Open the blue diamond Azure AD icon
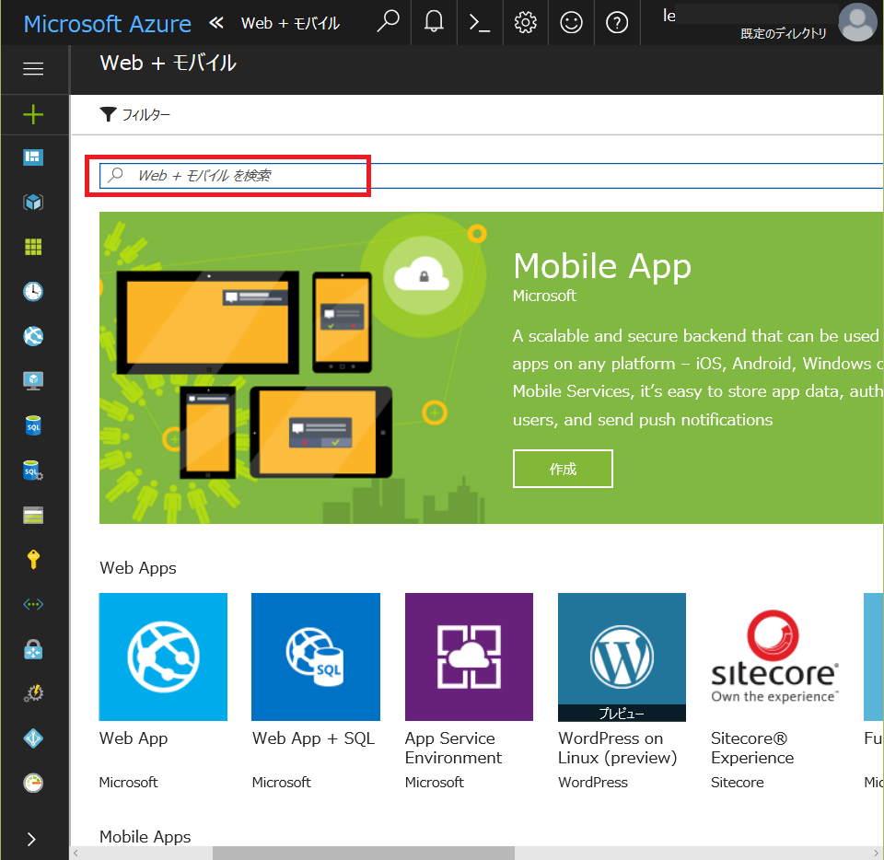This screenshot has height=860, width=884. (33, 738)
